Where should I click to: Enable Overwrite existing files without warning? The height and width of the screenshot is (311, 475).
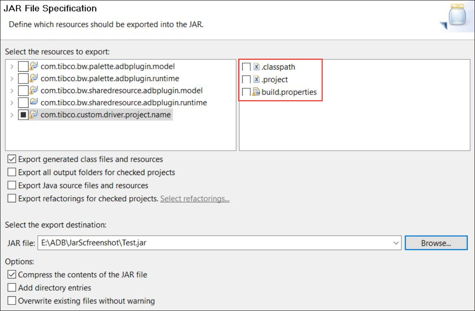(x=12, y=301)
